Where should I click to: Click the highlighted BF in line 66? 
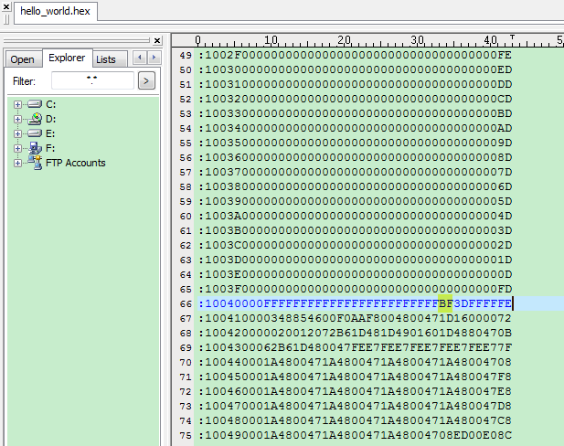[445, 303]
